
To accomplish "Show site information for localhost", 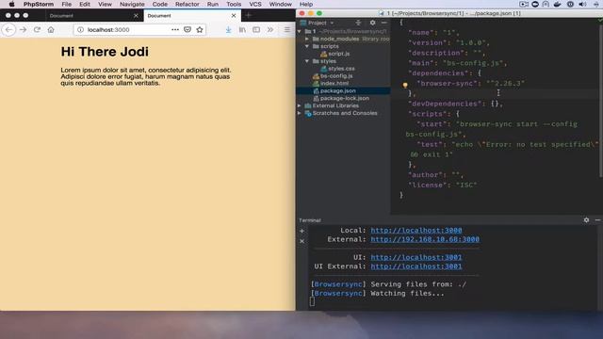I will point(80,29).
